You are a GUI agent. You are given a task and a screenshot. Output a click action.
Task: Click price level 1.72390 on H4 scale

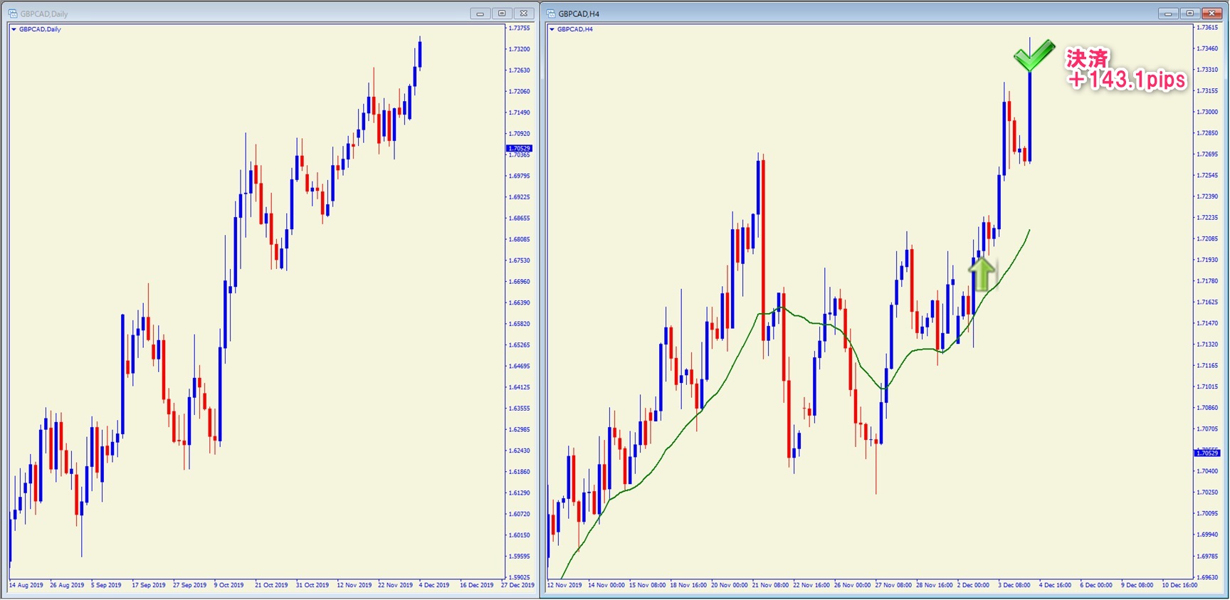pos(1207,196)
